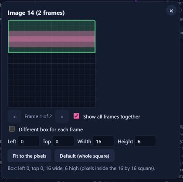Close the Image 14 dialog
The width and height of the screenshot is (183, 182).
171,11
